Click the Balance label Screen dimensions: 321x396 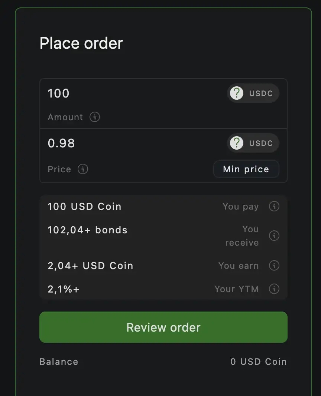tap(59, 361)
